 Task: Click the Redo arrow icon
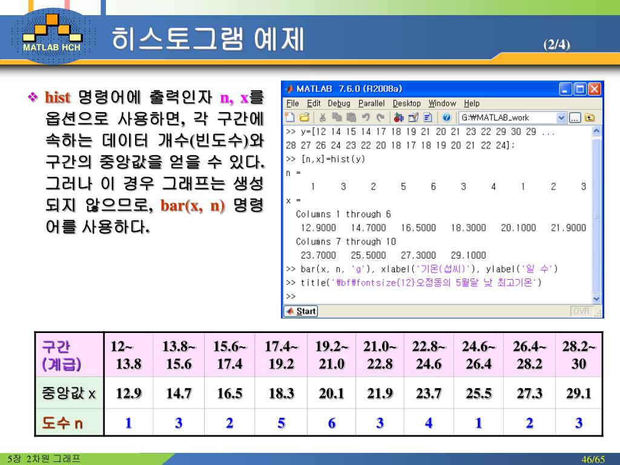coord(380,117)
